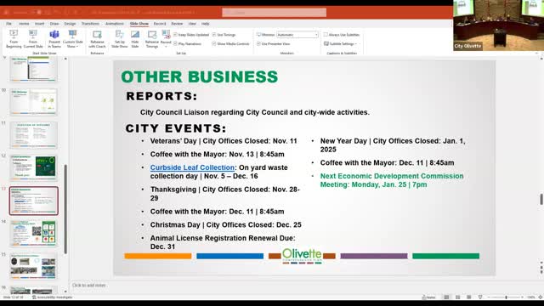Start Rehearse Timings
Screen dimensions: 544x306
coord(152,39)
